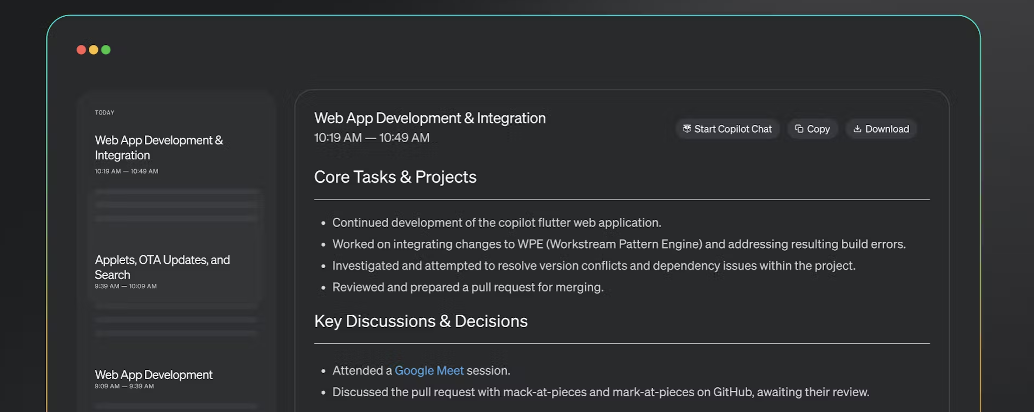
Task: Click the version conflicts and dependency bullet
Action: pos(593,266)
